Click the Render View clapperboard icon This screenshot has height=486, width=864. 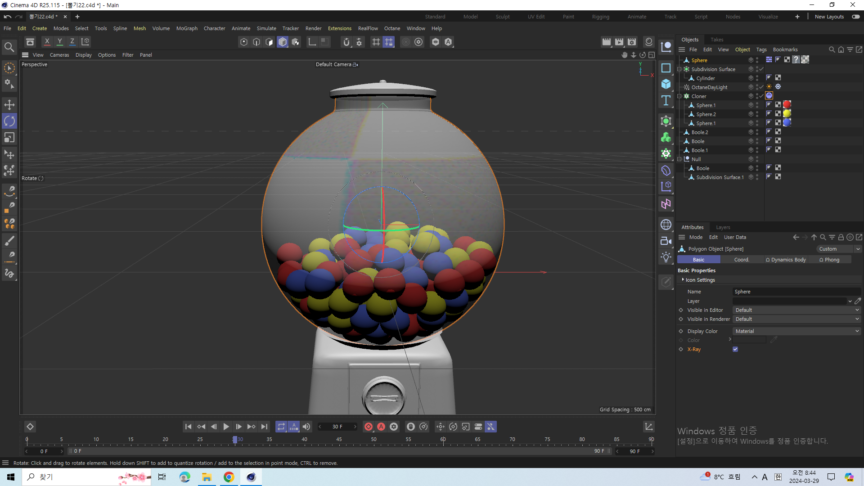[607, 42]
